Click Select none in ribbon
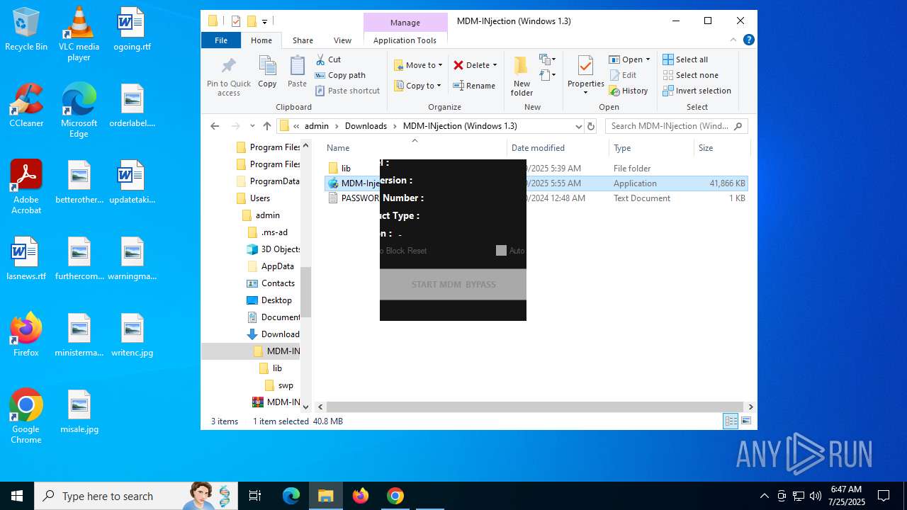The image size is (907, 510). (690, 75)
